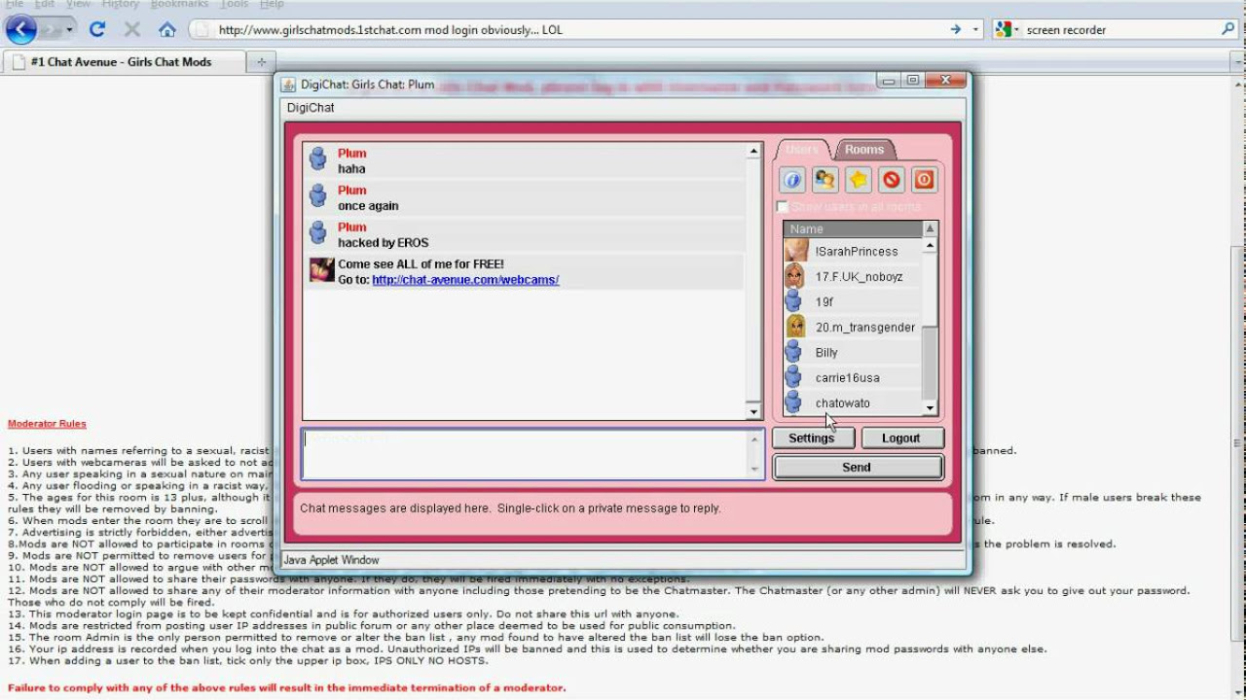
Task: Click the red ignore/ban circle icon
Action: coord(892,180)
